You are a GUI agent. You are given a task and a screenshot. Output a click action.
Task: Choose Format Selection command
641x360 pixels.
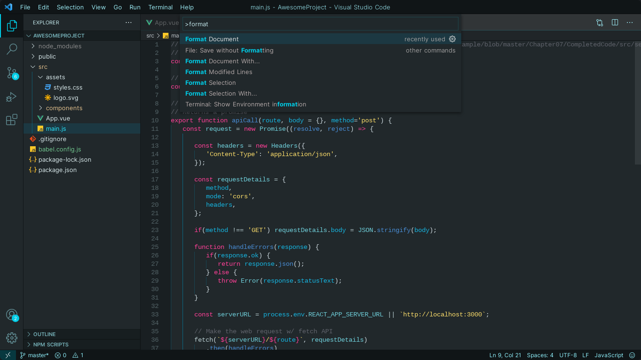click(320, 82)
